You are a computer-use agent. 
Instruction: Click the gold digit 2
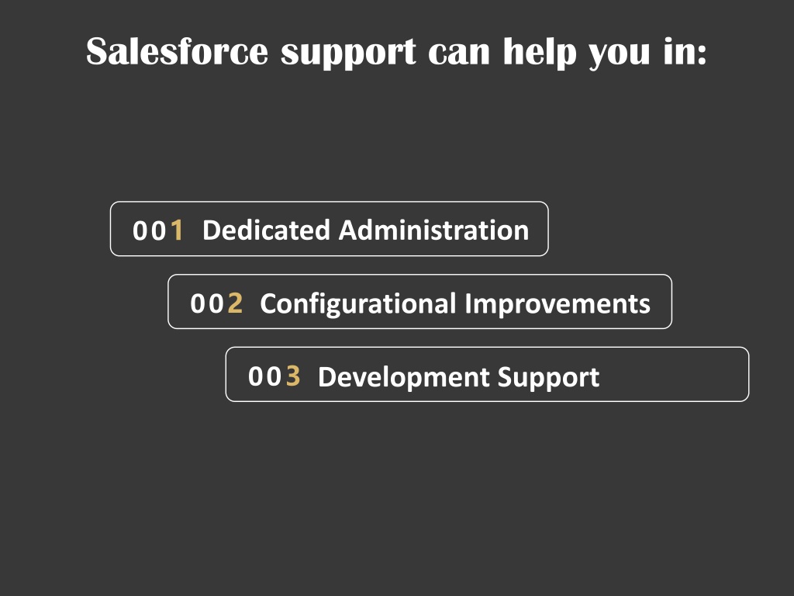pyautogui.click(x=235, y=303)
